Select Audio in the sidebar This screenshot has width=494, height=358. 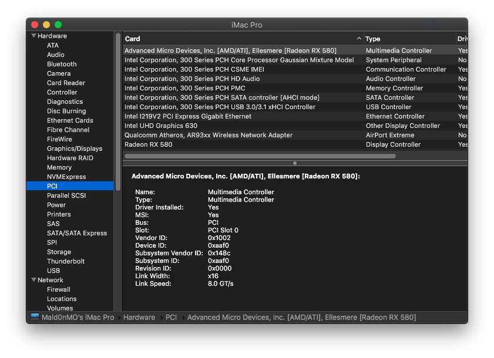(55, 55)
